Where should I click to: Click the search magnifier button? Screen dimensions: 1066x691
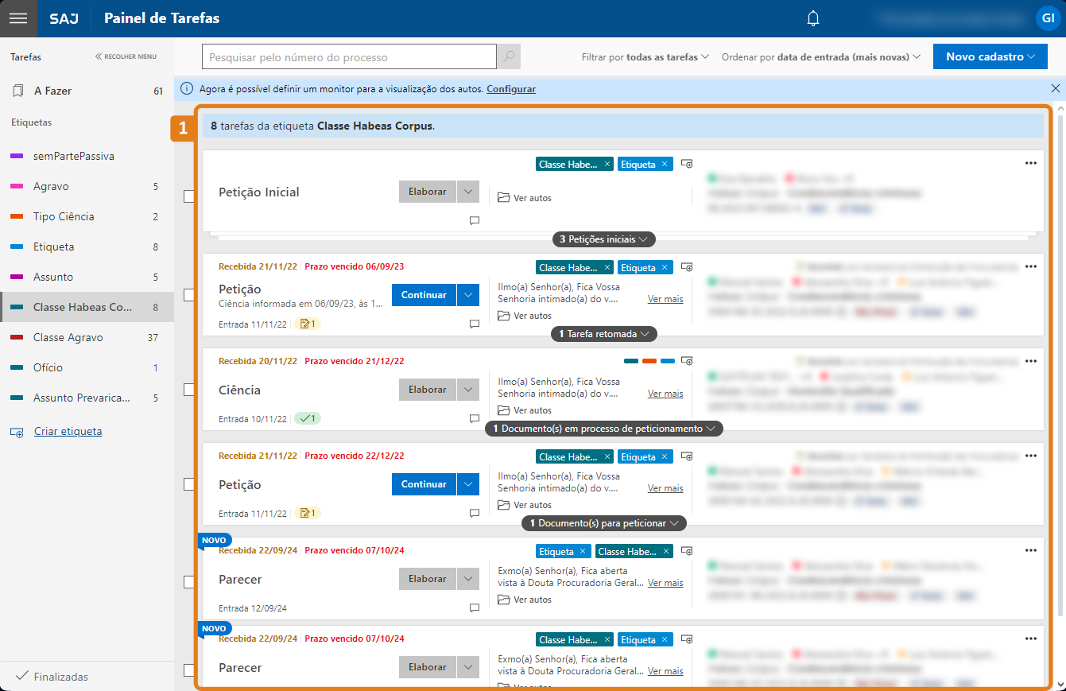(509, 56)
